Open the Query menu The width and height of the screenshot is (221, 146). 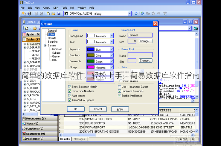(47, 8)
